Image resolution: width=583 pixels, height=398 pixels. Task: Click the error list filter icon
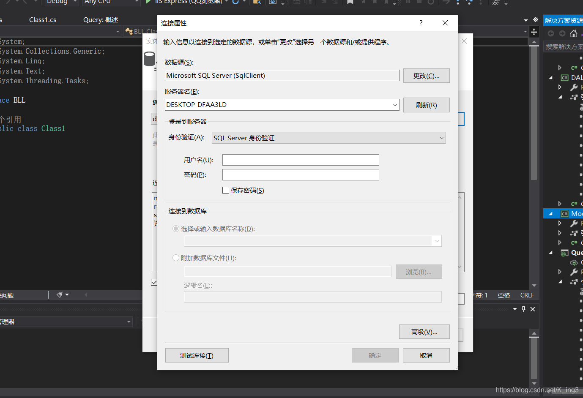pos(60,294)
